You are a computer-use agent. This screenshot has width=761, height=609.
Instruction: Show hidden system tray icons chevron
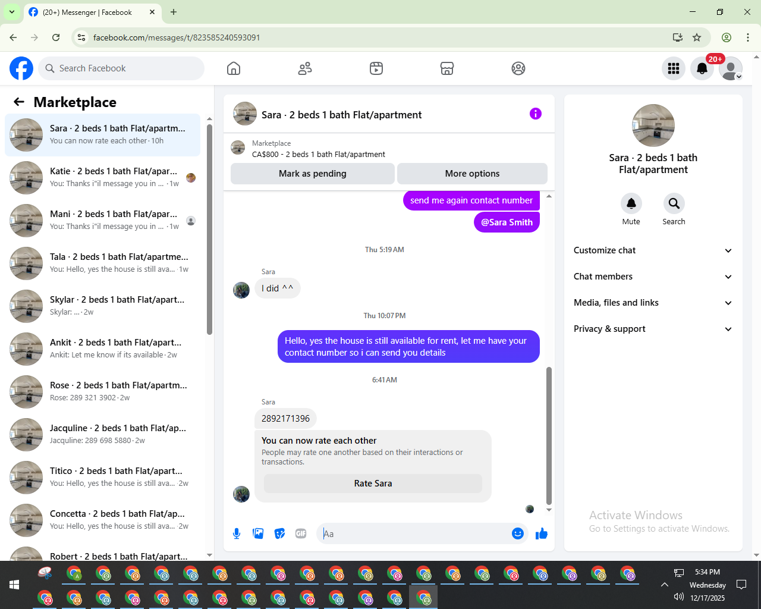(x=665, y=585)
